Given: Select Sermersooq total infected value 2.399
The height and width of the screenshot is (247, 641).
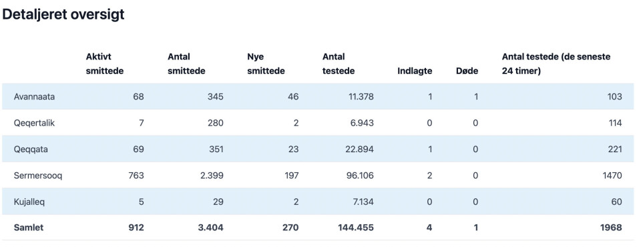Looking at the screenshot, I should [211, 176].
